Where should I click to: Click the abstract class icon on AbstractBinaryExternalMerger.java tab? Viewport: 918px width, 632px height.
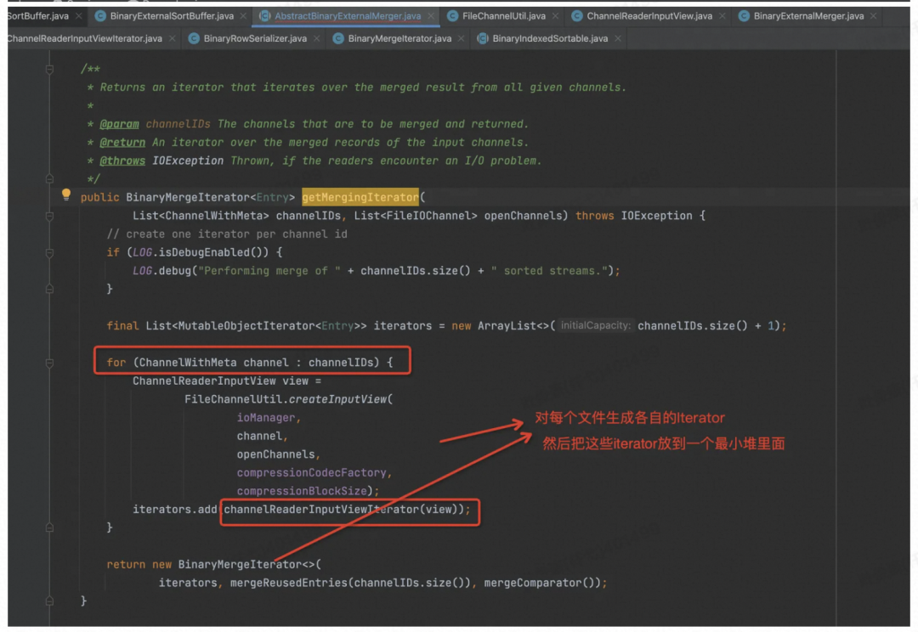[264, 16]
